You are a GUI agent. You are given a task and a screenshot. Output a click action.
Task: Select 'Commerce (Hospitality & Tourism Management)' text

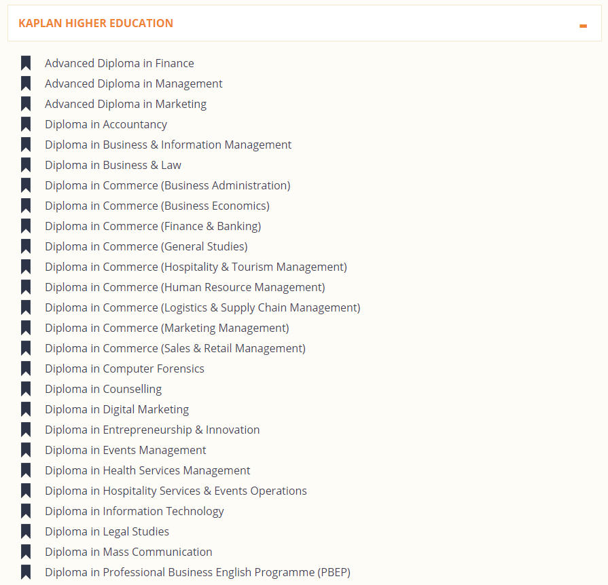[225, 267]
